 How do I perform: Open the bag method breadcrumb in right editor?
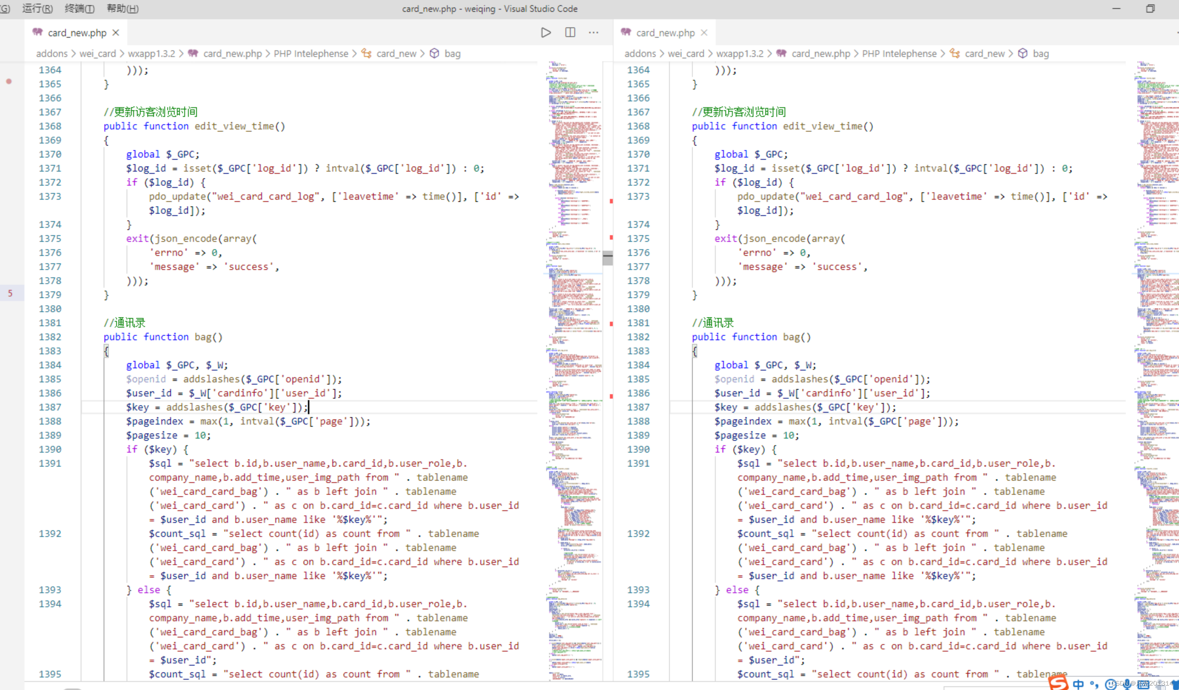click(1041, 54)
